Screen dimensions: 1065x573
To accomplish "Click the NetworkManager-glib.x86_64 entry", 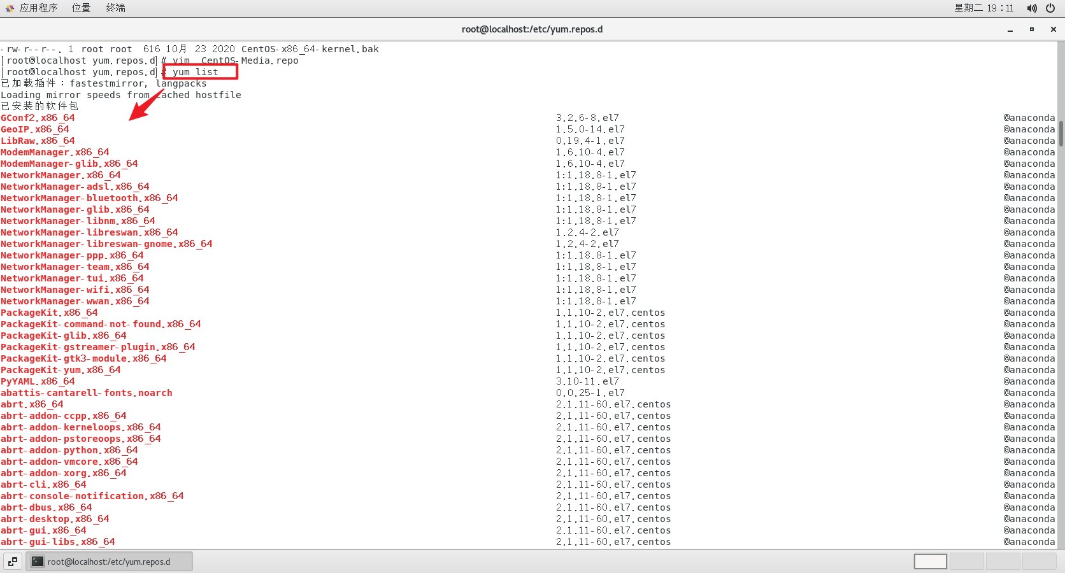I will coord(75,209).
